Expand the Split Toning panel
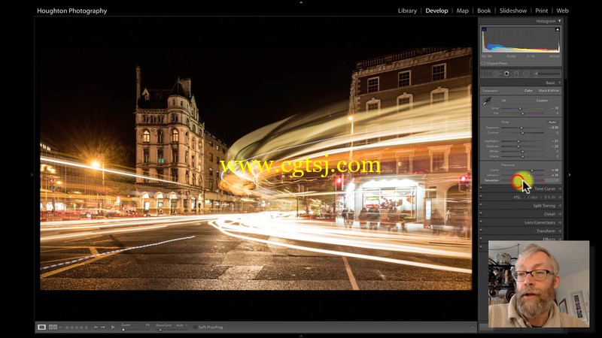Viewport: 602px width, 338px height. click(560, 206)
